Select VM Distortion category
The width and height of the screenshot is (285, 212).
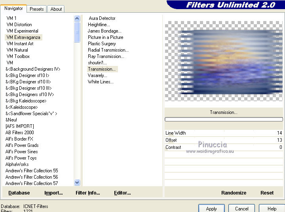click(x=19, y=25)
